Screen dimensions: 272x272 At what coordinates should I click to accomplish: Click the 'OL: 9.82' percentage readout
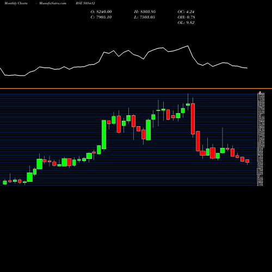[186, 23]
